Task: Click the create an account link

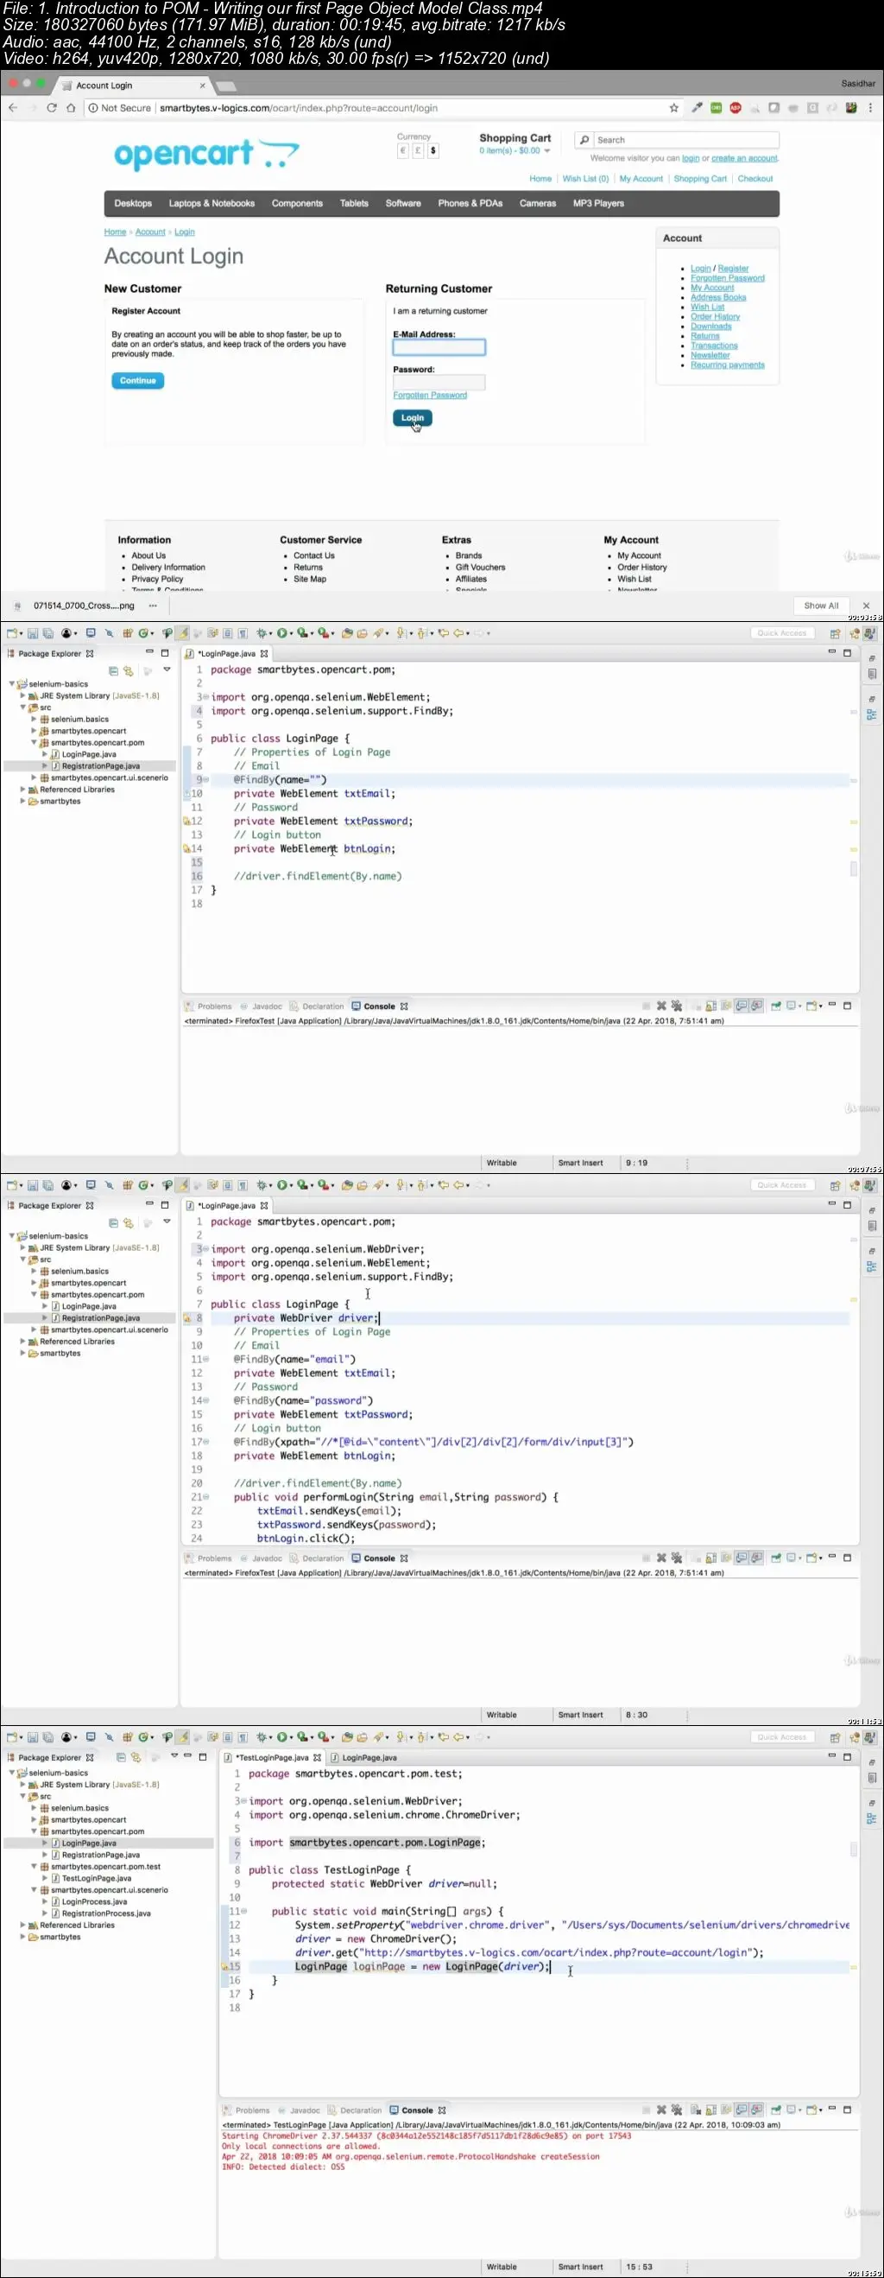Action: 744,158
